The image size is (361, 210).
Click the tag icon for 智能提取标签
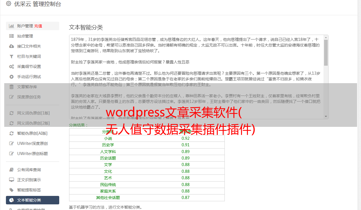tap(12, 190)
